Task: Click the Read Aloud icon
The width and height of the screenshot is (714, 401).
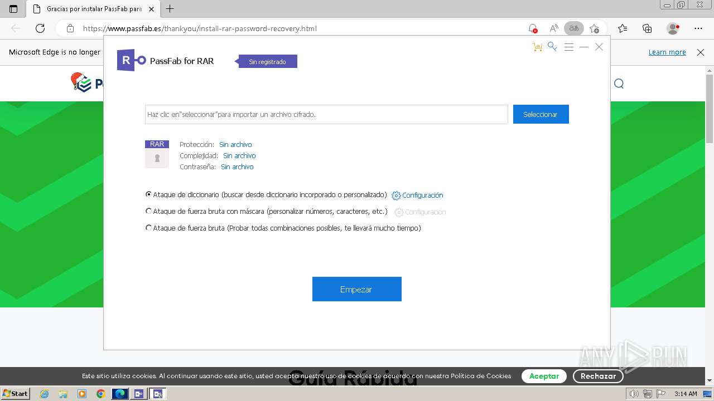Action: pyautogui.click(x=554, y=28)
